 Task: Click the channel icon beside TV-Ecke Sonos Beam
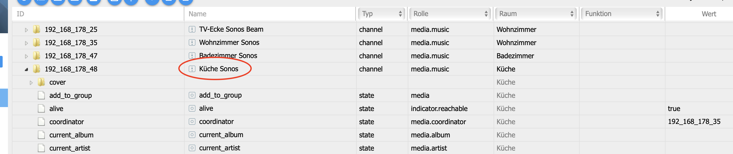[192, 29]
